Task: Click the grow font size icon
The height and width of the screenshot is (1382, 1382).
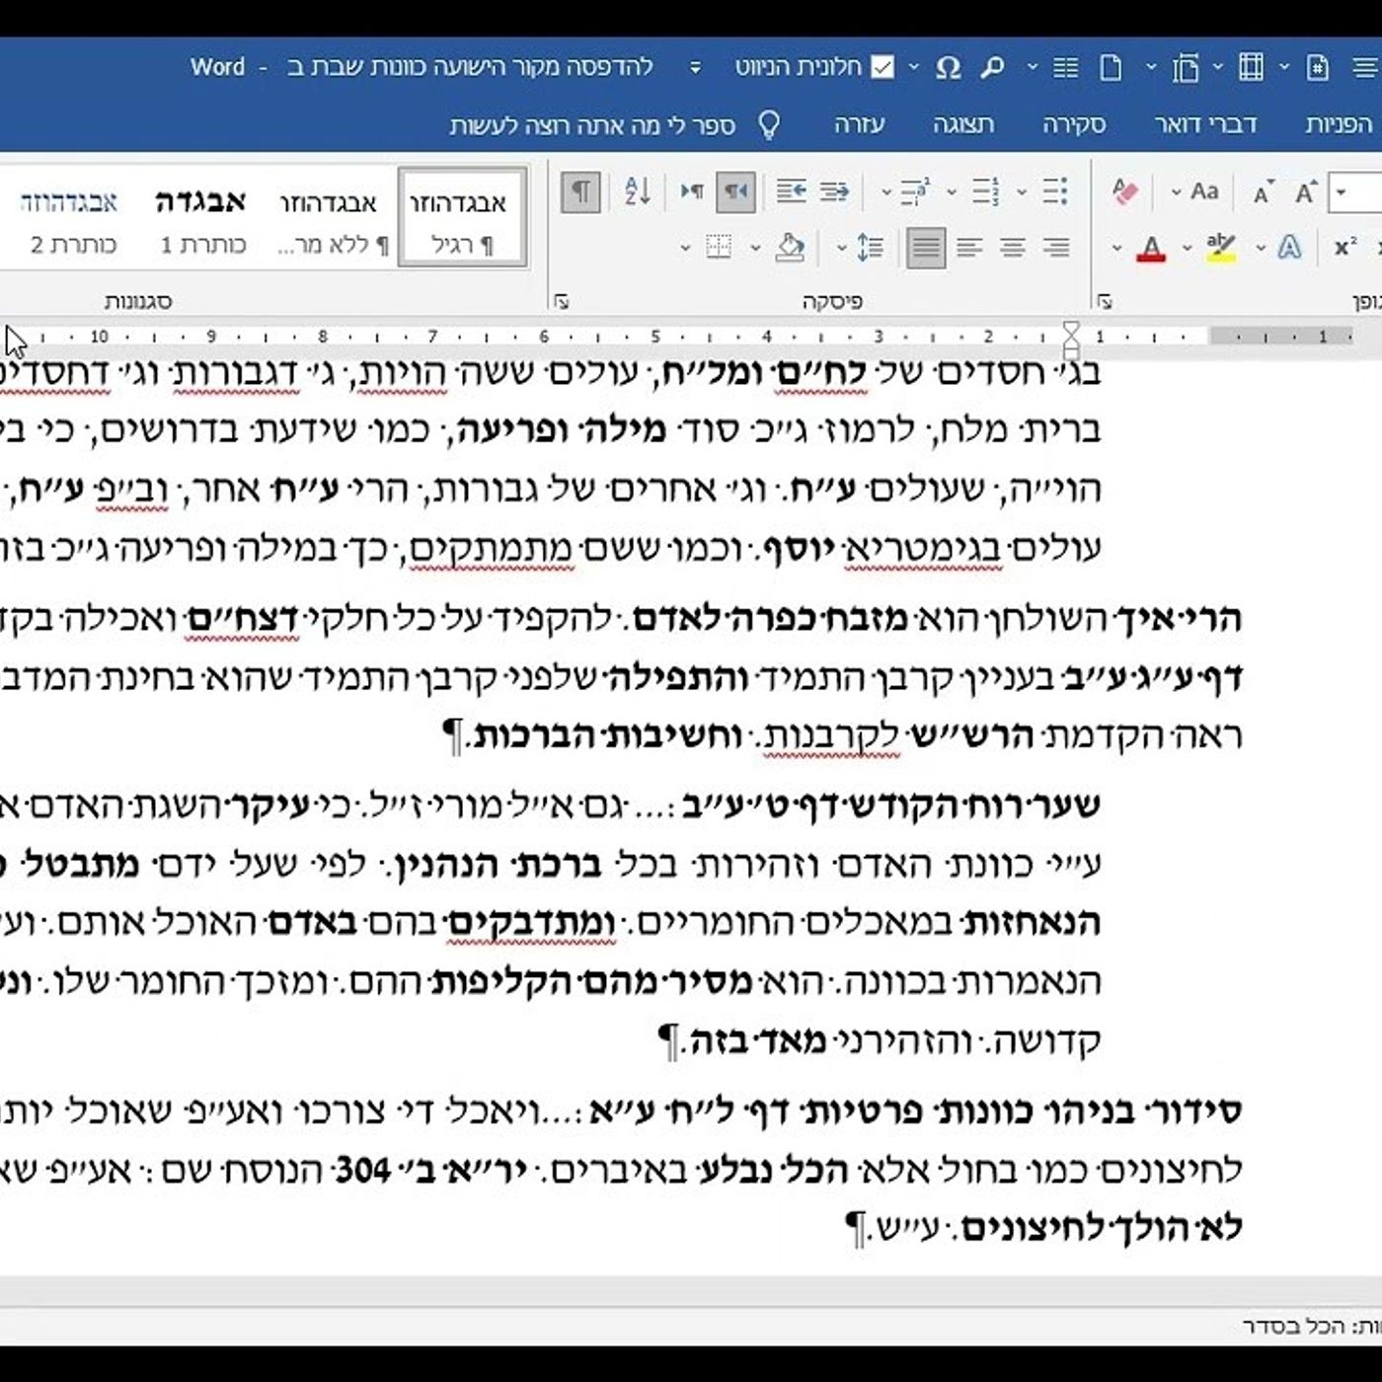Action: (x=1306, y=192)
